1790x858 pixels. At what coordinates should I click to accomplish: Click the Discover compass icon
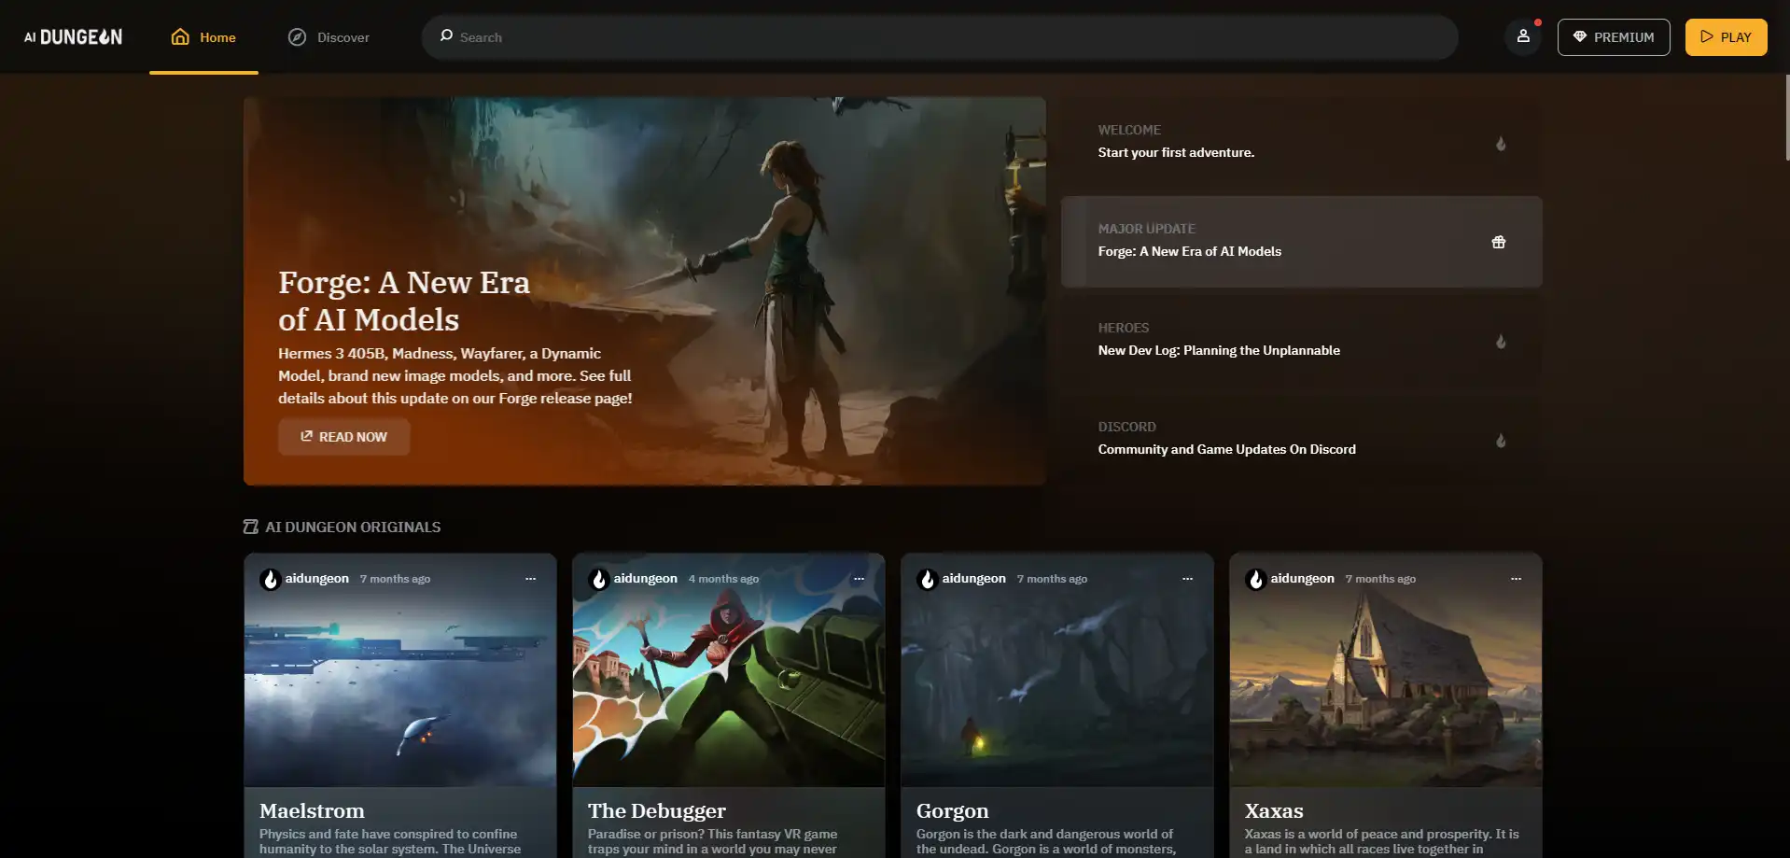[x=297, y=37]
